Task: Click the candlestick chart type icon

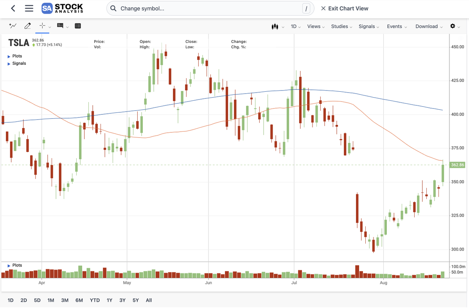Action: click(275, 27)
